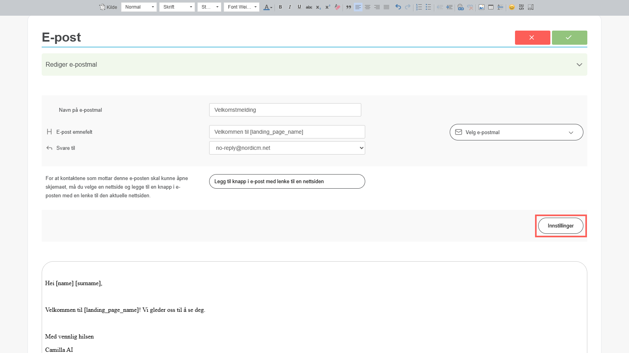629x353 pixels.
Task: Open the Skrift font dropdown
Action: click(x=177, y=7)
